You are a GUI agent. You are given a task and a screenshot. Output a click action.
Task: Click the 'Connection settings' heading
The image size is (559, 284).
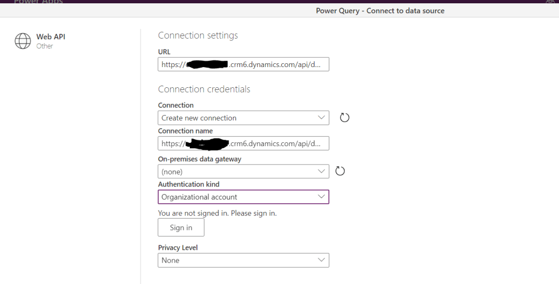click(x=198, y=35)
